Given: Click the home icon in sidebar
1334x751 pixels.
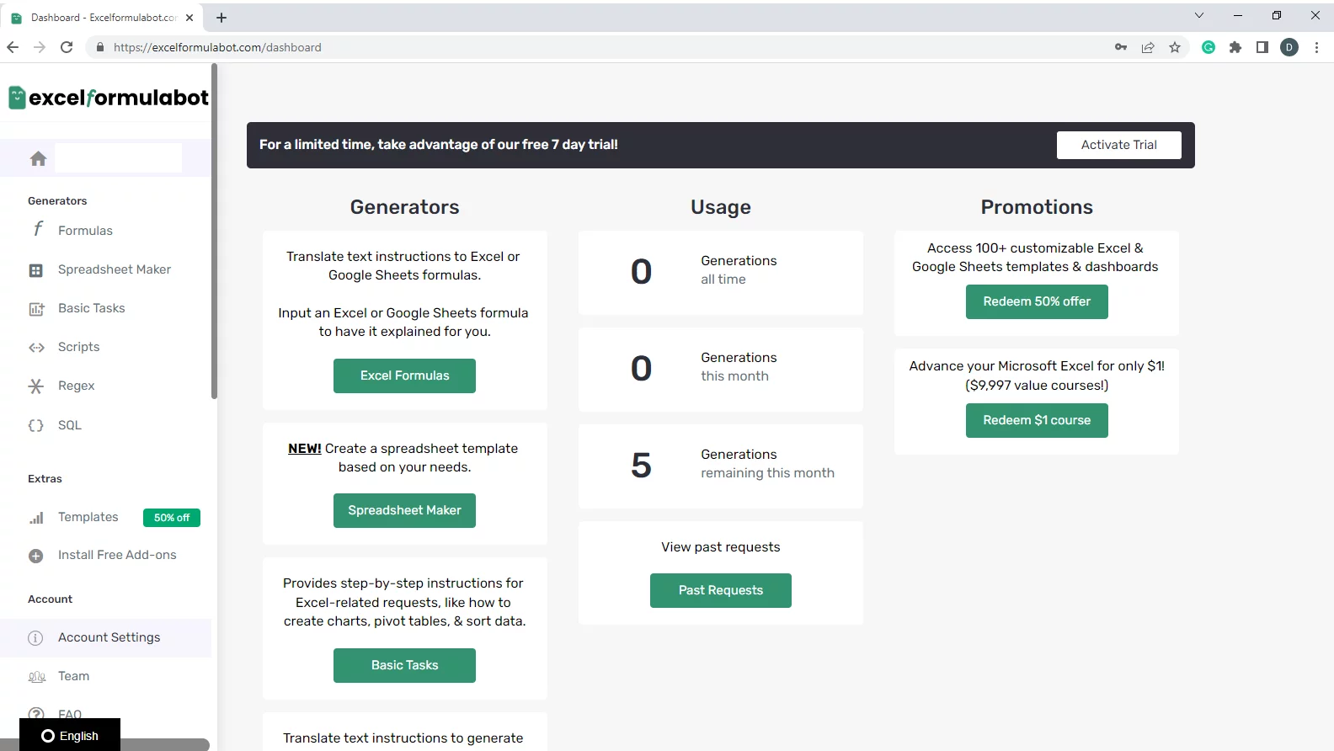Looking at the screenshot, I should [38, 158].
